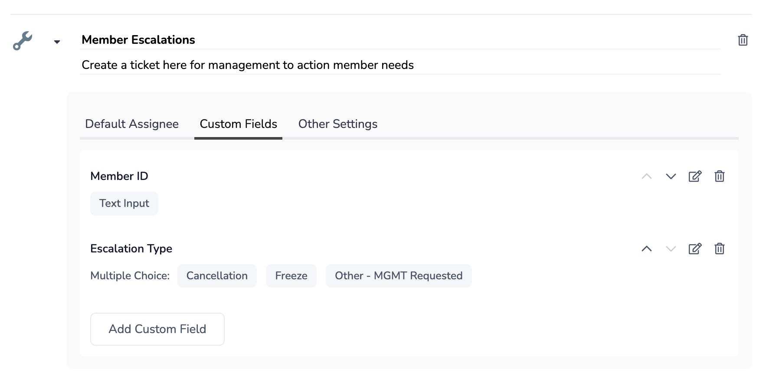
Task: Move Escalation Type field up
Action: pos(646,249)
